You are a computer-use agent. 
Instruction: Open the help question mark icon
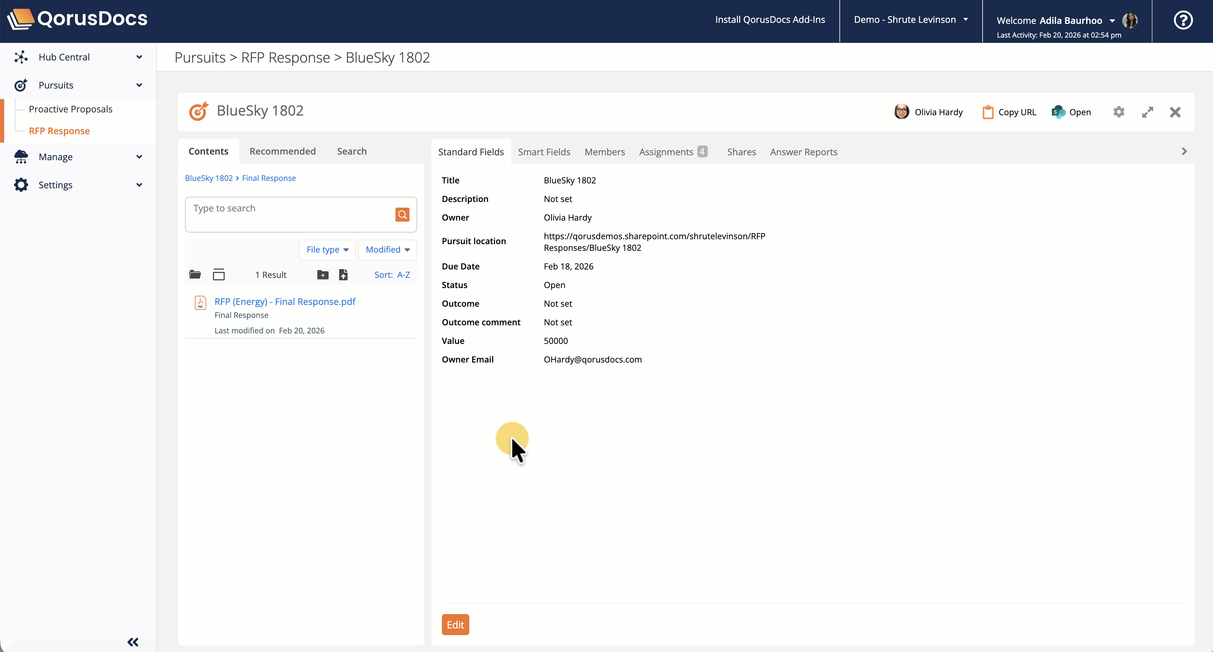[x=1183, y=20]
